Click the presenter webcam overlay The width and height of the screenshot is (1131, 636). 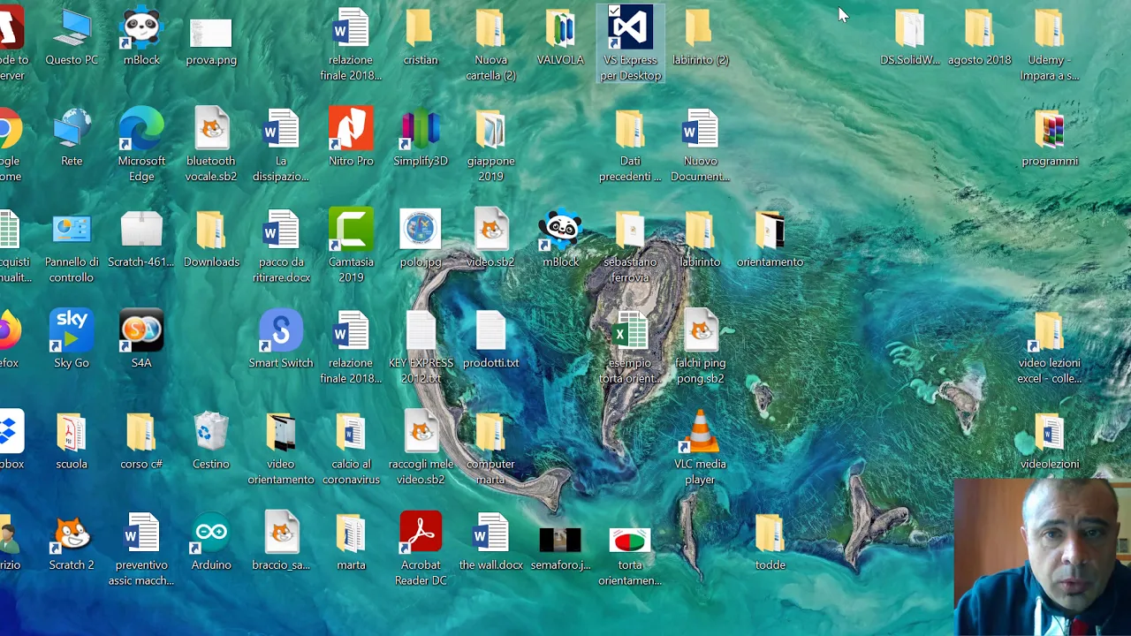pyautogui.click(x=1043, y=557)
